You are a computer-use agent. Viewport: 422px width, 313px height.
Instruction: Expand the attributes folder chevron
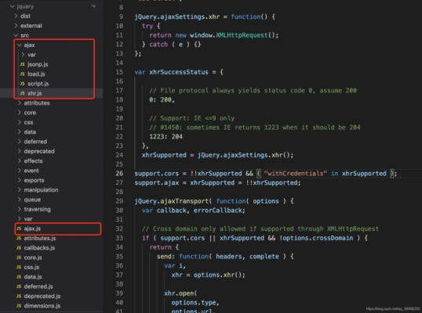click(x=20, y=103)
